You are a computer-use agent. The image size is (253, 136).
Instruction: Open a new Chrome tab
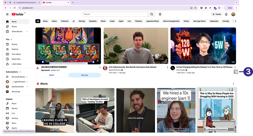[73, 3]
